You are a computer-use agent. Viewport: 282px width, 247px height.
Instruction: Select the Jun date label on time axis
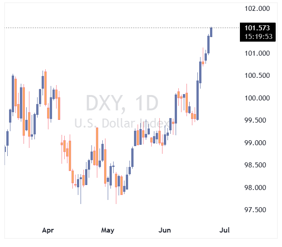pos(165,230)
